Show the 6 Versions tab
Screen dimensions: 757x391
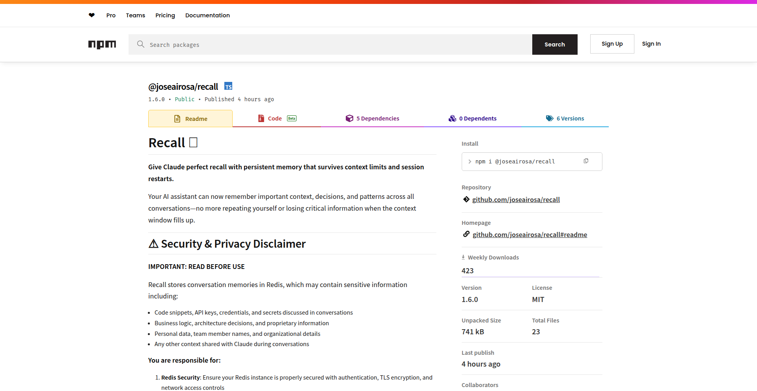coord(565,119)
